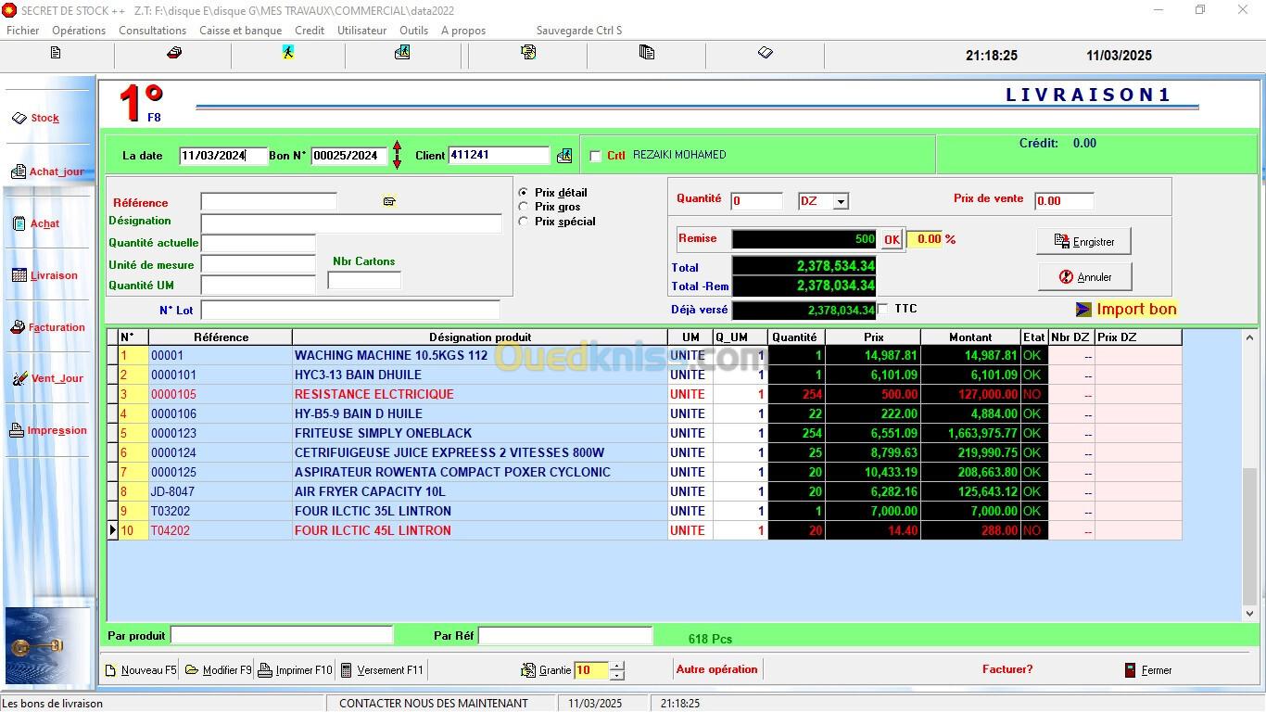Image resolution: width=1266 pixels, height=712 pixels.
Task: Click the client lookup icon beside 411241
Action: 563,156
